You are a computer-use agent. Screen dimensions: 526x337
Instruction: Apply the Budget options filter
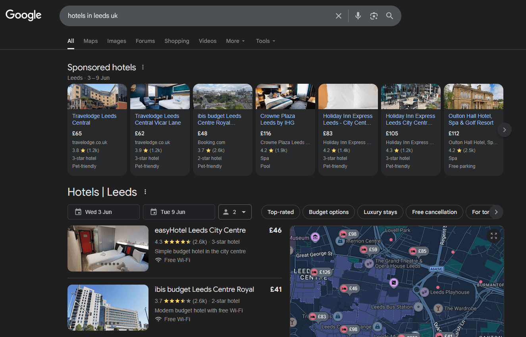(328, 212)
